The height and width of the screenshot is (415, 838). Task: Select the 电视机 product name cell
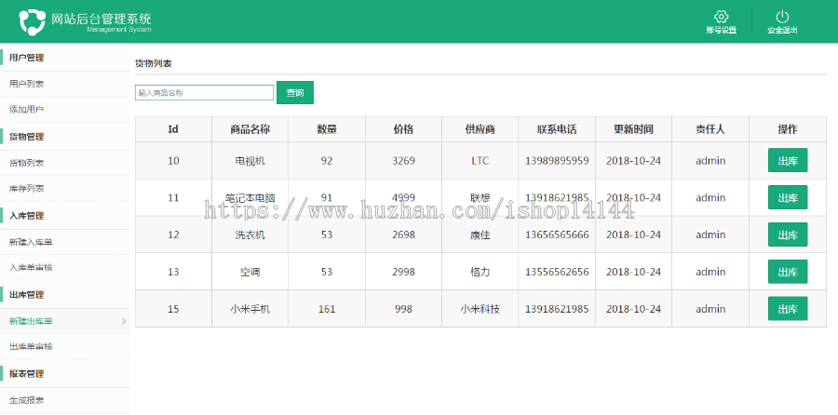[x=250, y=160]
